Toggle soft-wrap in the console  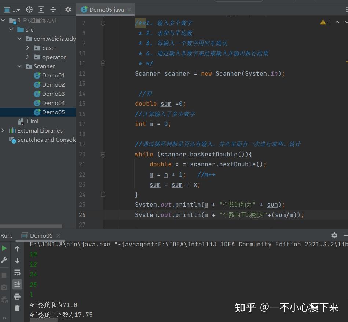pos(17,272)
